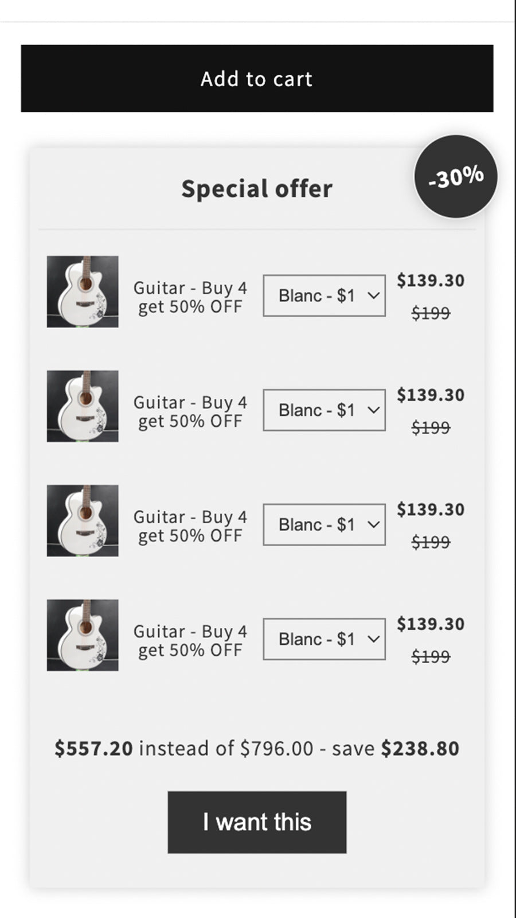Click the first guitar product thumbnail
Screen dimensions: 516x918
(x=83, y=291)
